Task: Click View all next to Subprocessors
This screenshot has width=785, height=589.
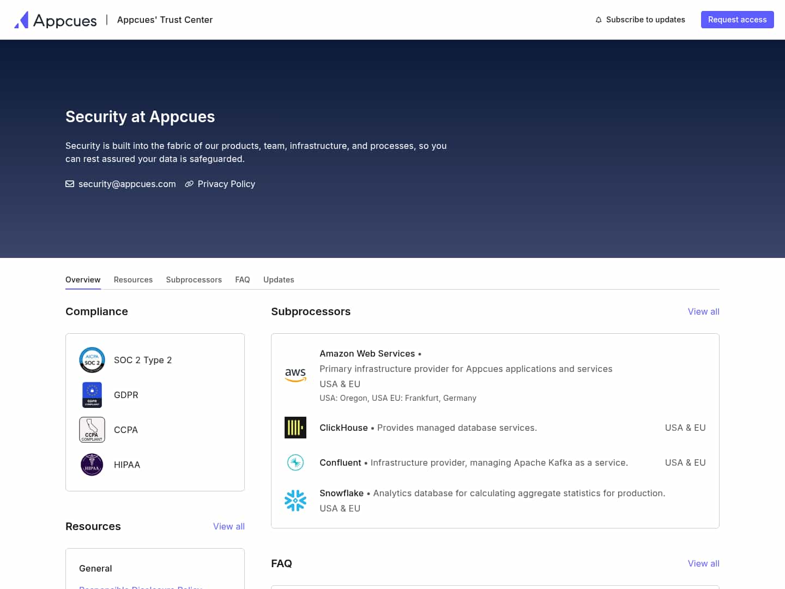Action: (x=703, y=311)
